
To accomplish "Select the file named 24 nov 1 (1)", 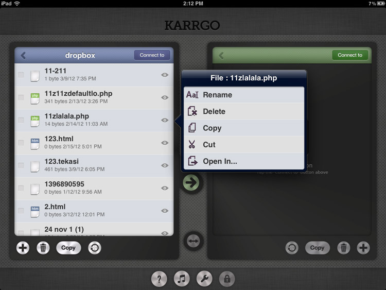I will (94, 229).
